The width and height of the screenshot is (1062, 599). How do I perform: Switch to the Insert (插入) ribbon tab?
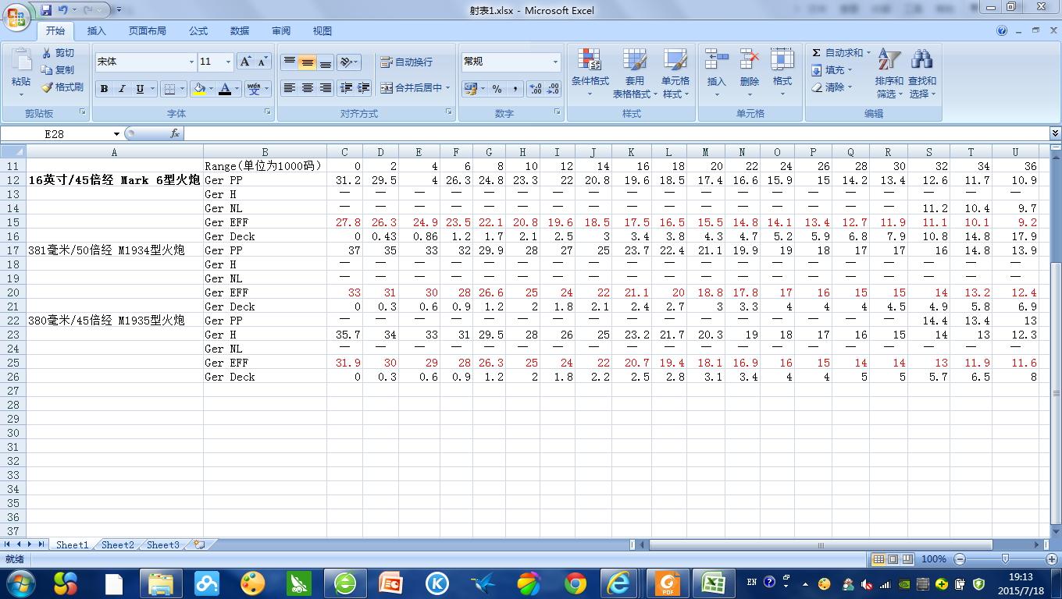(97, 31)
